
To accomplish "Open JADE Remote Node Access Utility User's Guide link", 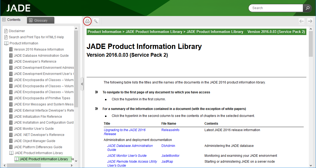I will [x=132, y=163].
